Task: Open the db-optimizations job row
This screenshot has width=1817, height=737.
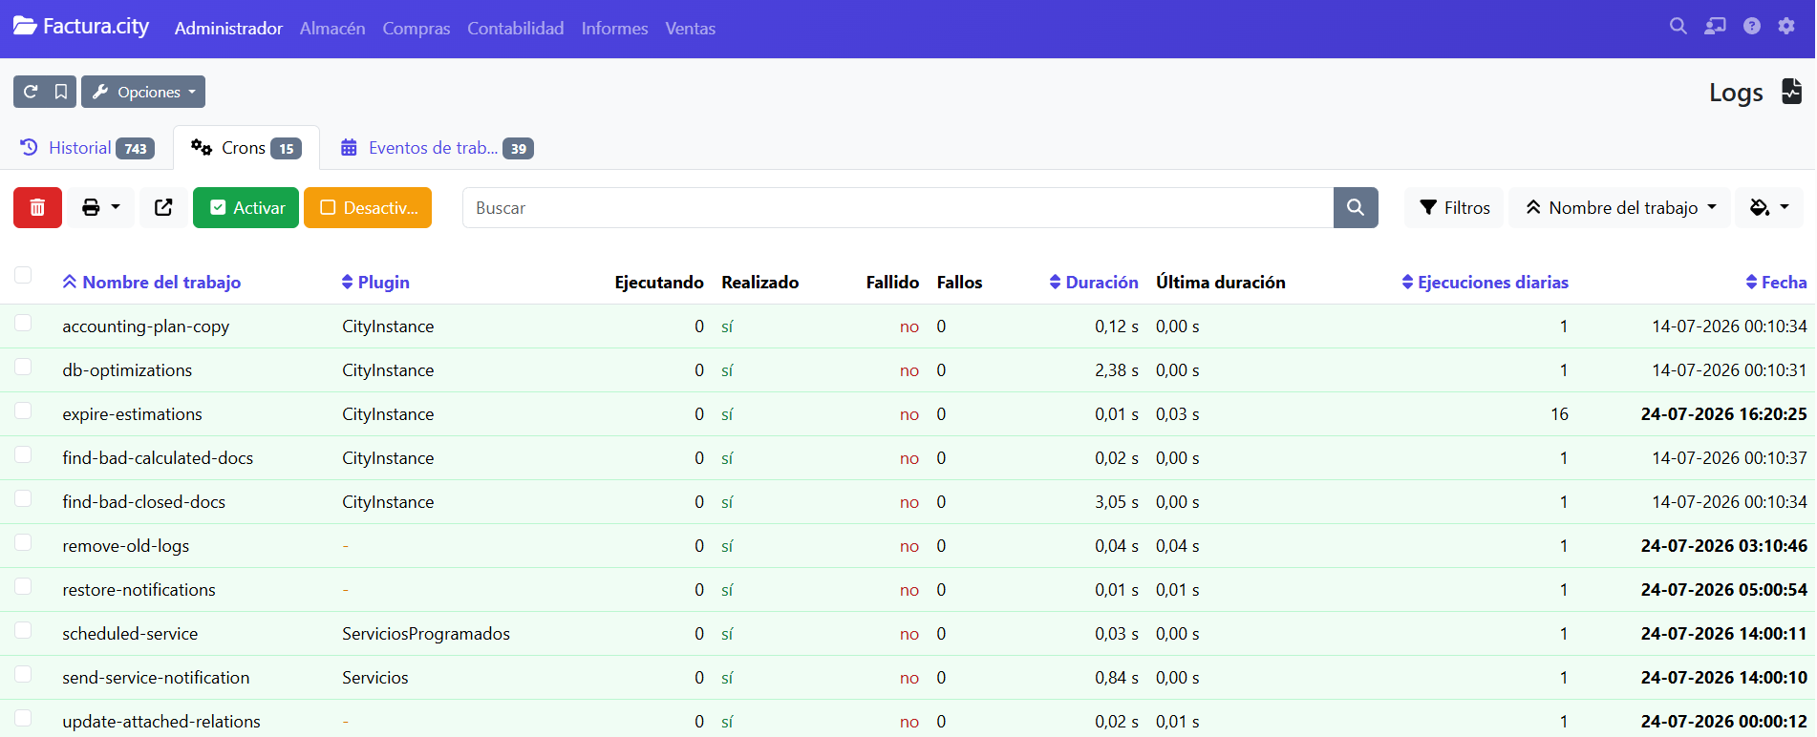Action: coord(908,370)
